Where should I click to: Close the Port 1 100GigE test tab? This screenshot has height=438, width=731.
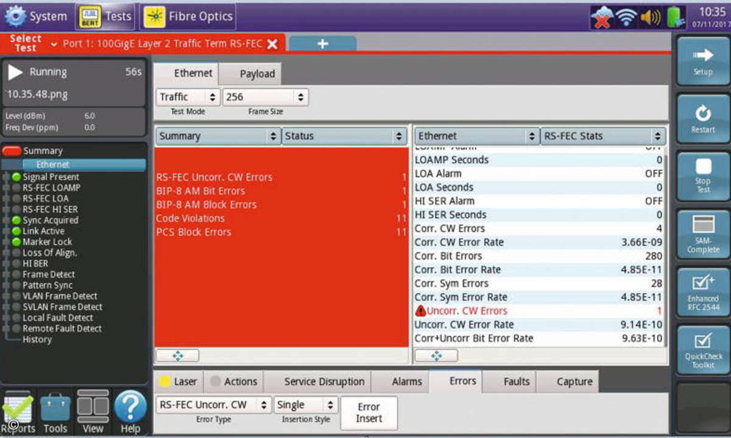(272, 44)
